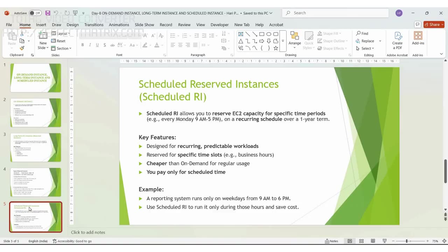This screenshot has height=252, width=448.
Task: Click in the Search box
Action: click(x=335, y=13)
